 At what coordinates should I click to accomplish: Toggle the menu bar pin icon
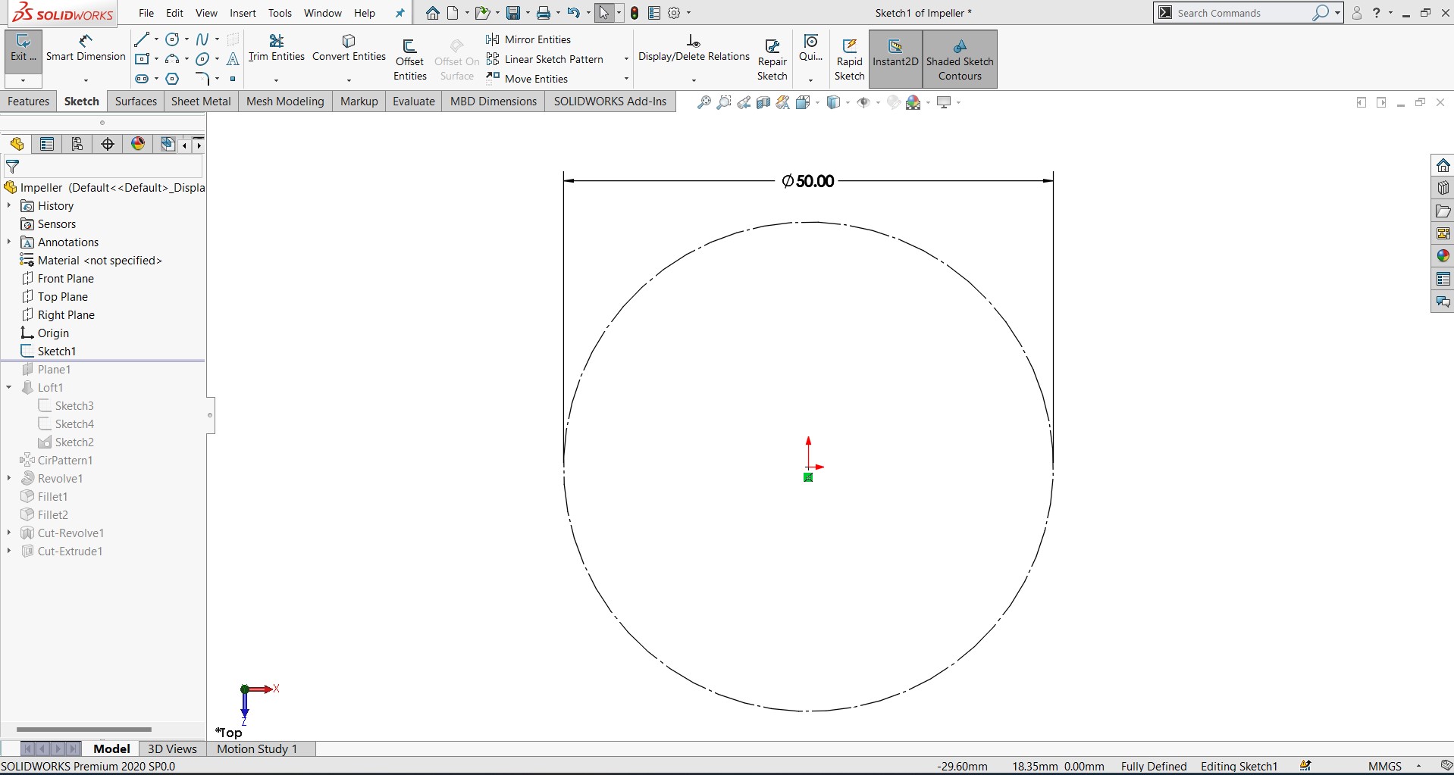(400, 13)
